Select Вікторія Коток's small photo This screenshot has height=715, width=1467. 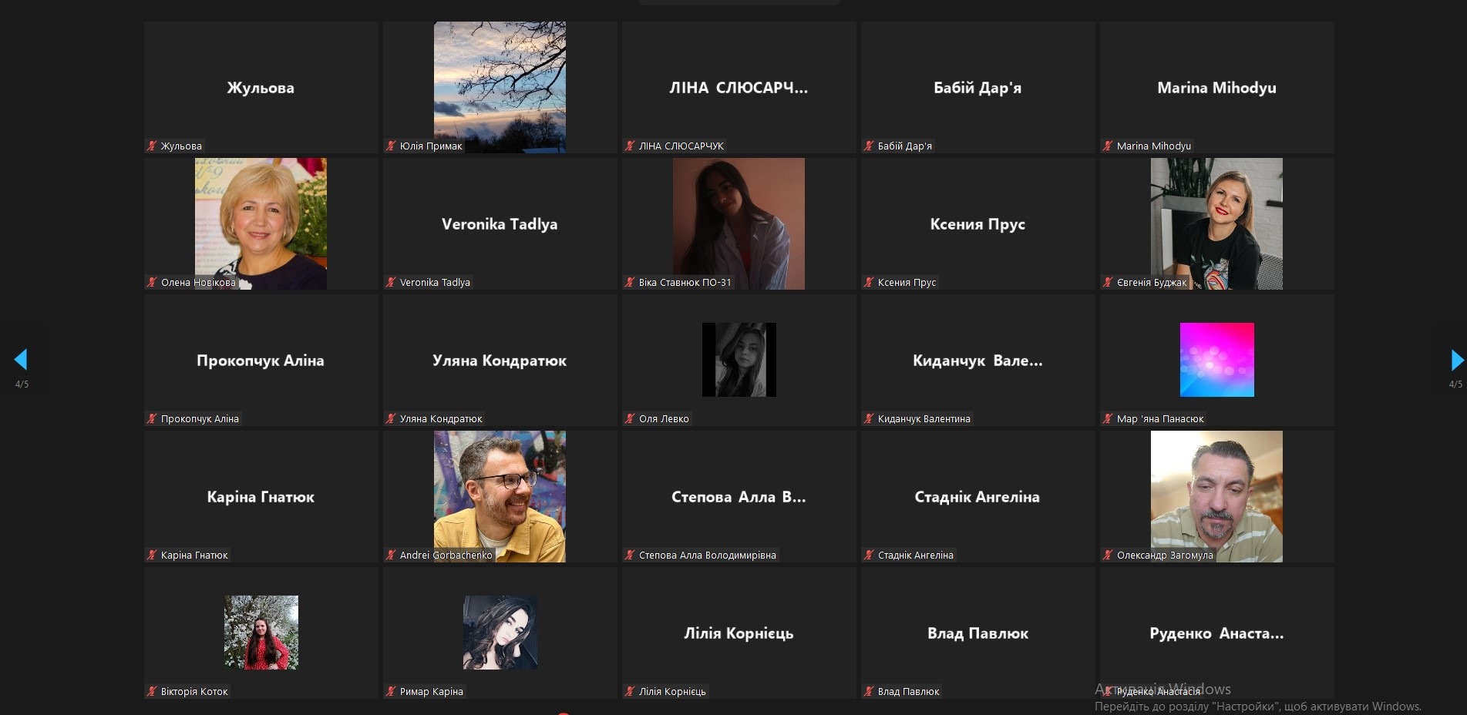(261, 633)
